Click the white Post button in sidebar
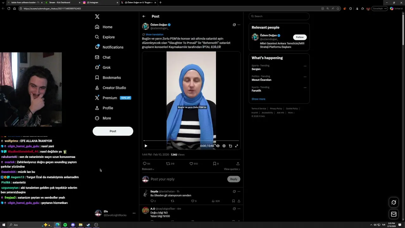Screen dimensions: 405x228 [x=113, y=131]
